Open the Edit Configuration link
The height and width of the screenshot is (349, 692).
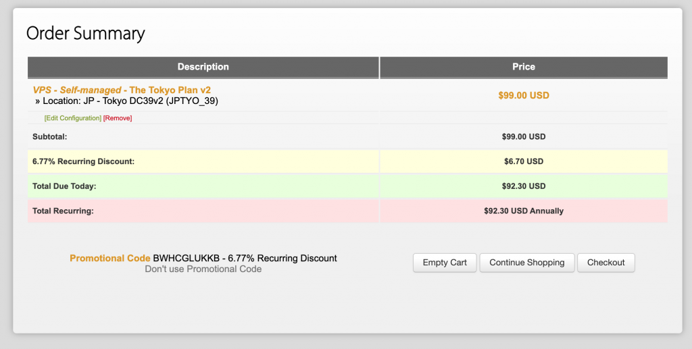coord(72,118)
